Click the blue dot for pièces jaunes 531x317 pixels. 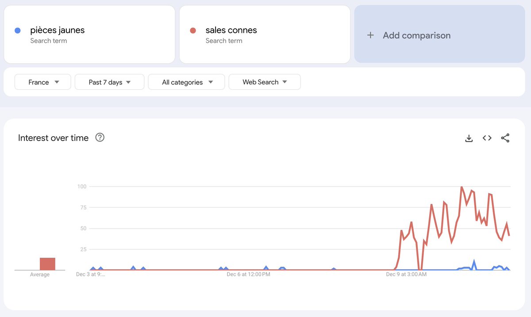(x=18, y=31)
